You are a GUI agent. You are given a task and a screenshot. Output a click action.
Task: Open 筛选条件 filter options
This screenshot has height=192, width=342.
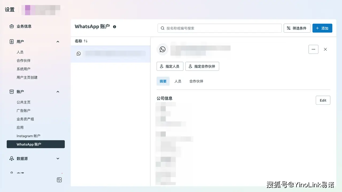pyautogui.click(x=297, y=28)
